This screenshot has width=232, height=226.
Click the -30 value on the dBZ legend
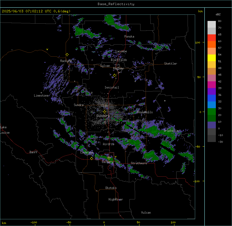220,142
